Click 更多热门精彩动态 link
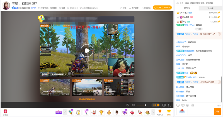The image size is (223, 117). [x=87, y=99]
